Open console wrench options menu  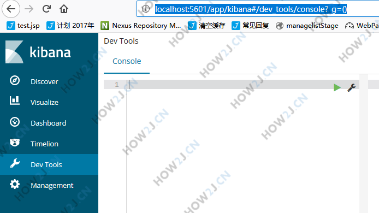click(352, 87)
